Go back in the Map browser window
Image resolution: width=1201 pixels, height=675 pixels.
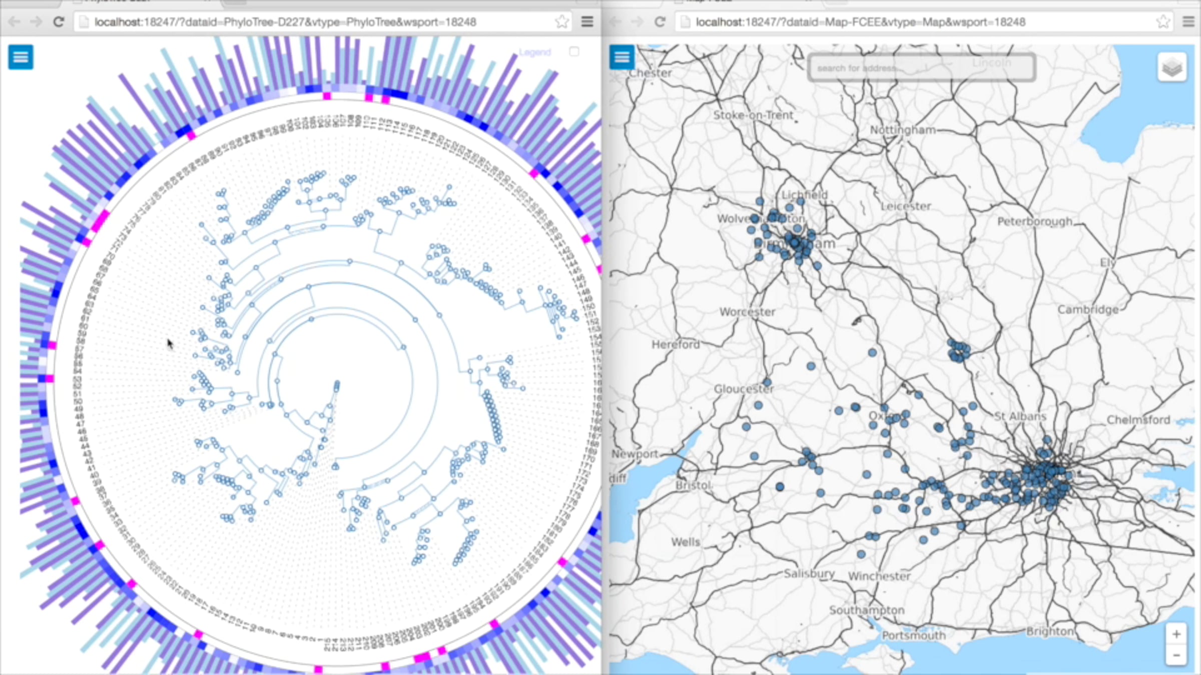pos(616,22)
